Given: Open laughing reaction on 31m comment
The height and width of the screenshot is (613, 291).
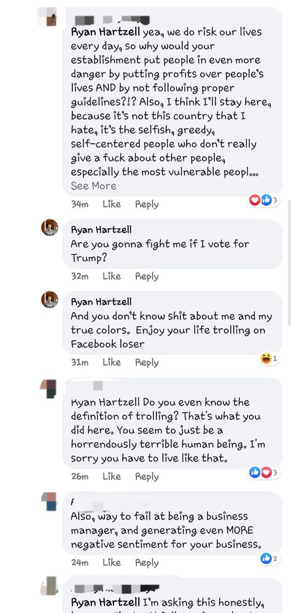Looking at the screenshot, I should (270, 358).
